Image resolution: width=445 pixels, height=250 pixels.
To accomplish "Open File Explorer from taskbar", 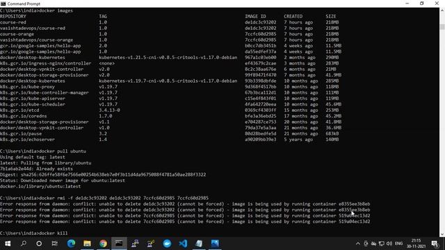I will (x=87, y=244).
